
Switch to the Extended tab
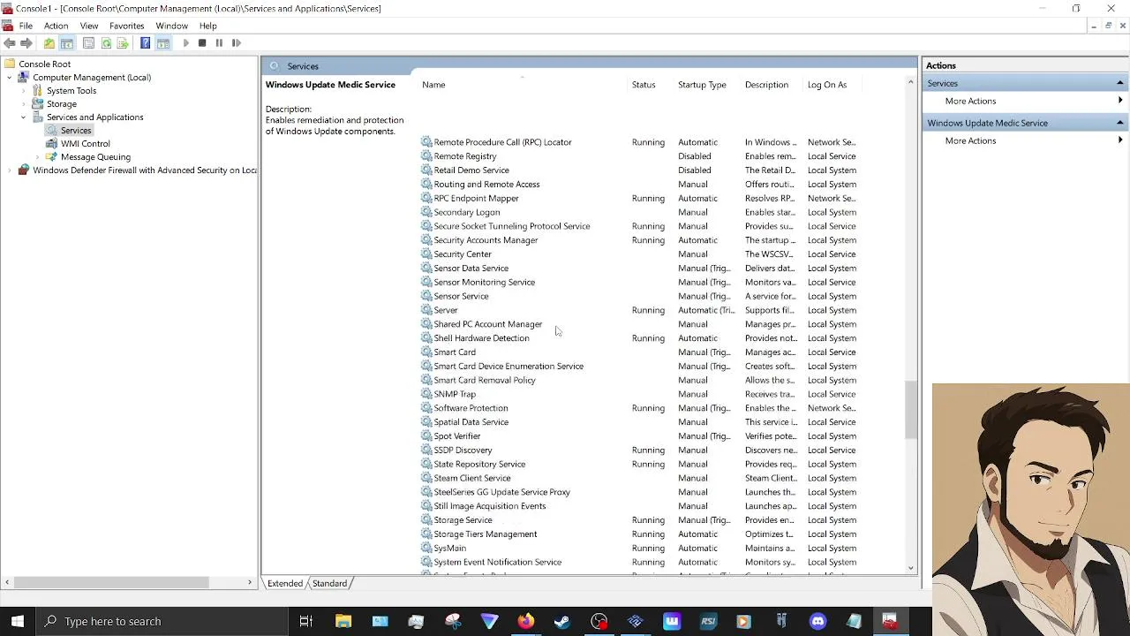[285, 583]
